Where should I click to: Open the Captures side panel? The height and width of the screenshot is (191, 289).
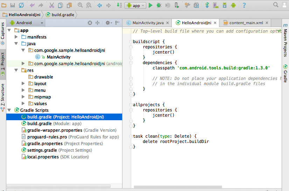pyautogui.click(x=2, y=33)
